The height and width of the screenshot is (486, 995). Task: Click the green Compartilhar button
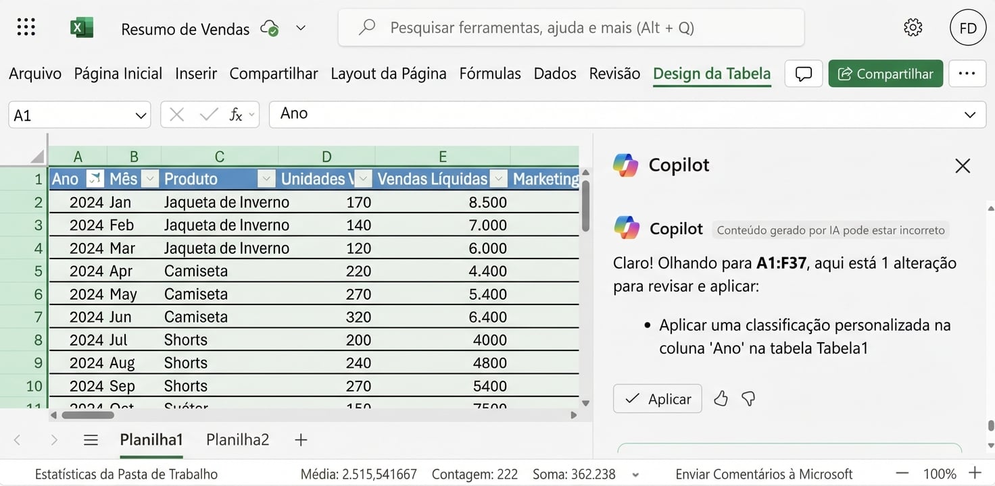pyautogui.click(x=885, y=74)
